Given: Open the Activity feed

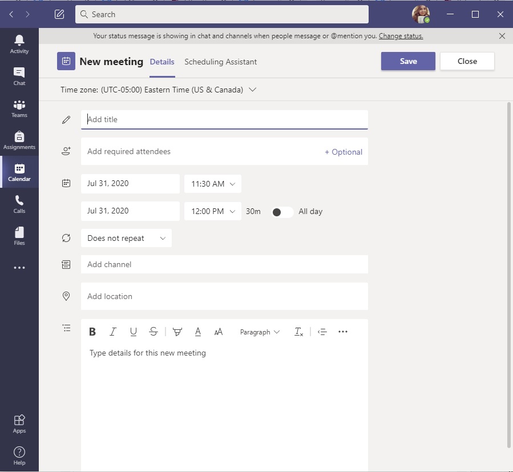Looking at the screenshot, I should point(19,44).
